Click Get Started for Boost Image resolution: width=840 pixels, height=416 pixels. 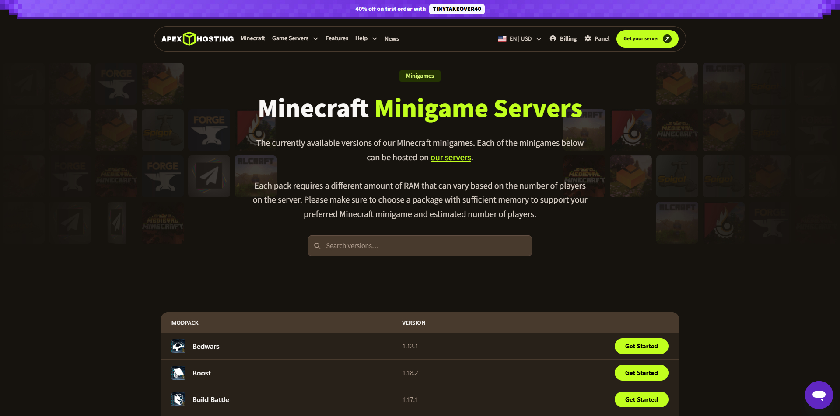tap(641, 373)
